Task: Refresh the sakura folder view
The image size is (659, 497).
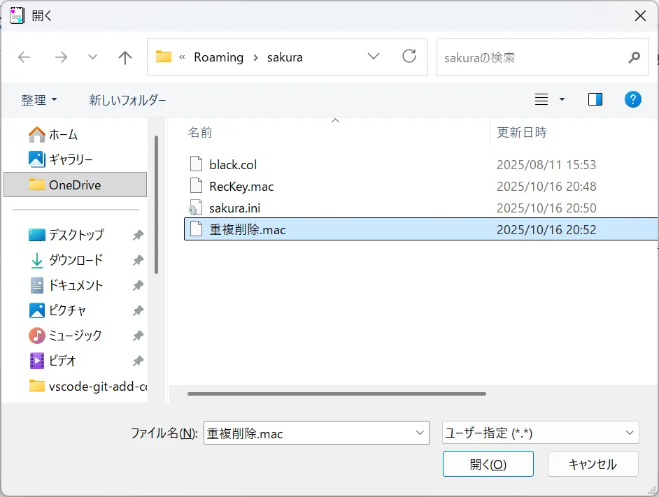Action: [409, 57]
